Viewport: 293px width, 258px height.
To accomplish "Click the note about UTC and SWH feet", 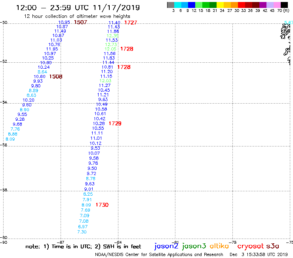I will (83, 246).
